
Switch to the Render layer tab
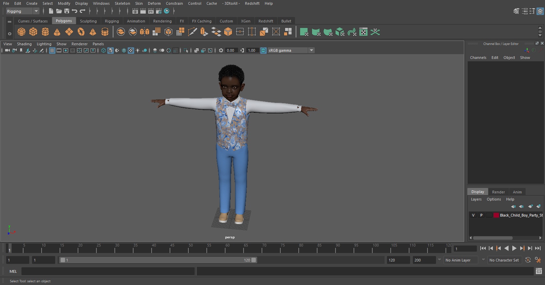point(498,192)
